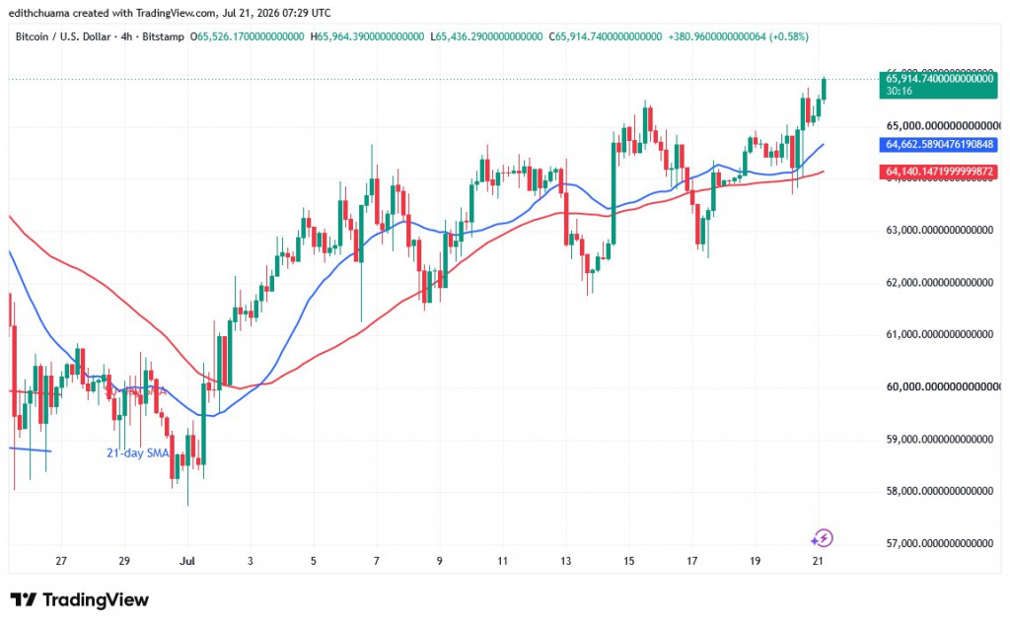Click the open value O65,526.17
The image size is (1010, 626).
pos(248,36)
